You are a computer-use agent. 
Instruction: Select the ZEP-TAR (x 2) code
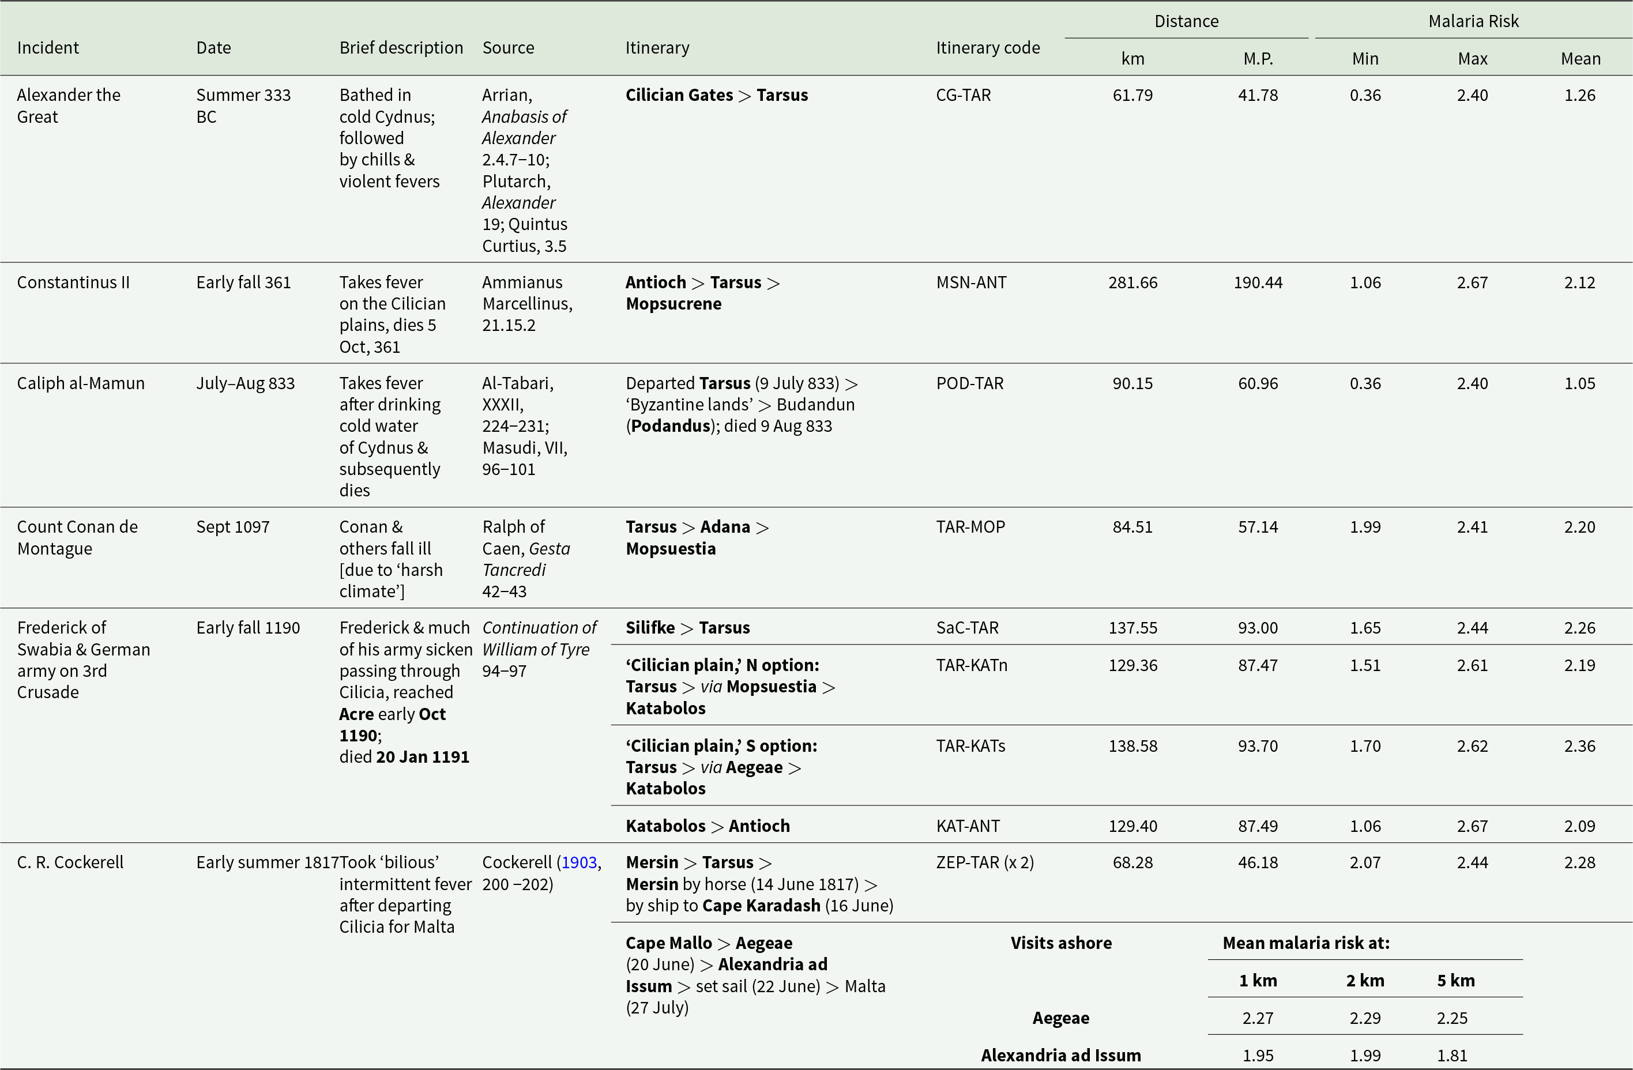click(985, 862)
